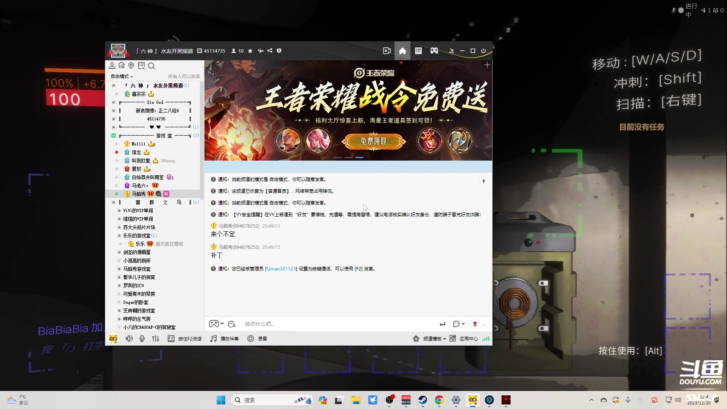Toggle microphone mute in bottom bar
727x409 pixels.
coord(142,339)
